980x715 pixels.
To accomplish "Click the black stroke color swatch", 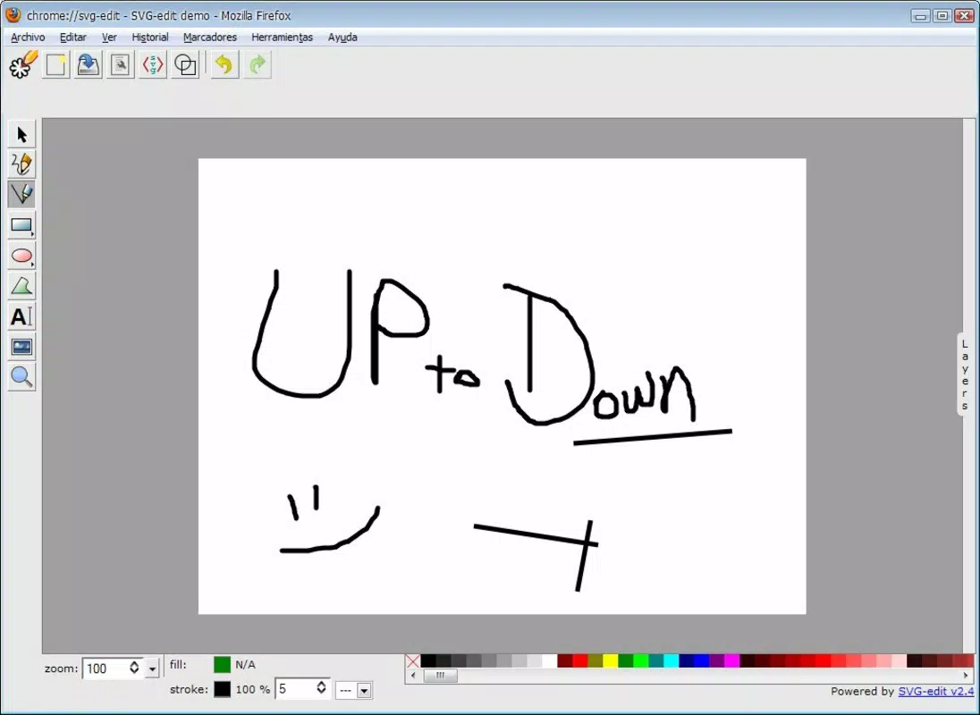I will (x=222, y=689).
